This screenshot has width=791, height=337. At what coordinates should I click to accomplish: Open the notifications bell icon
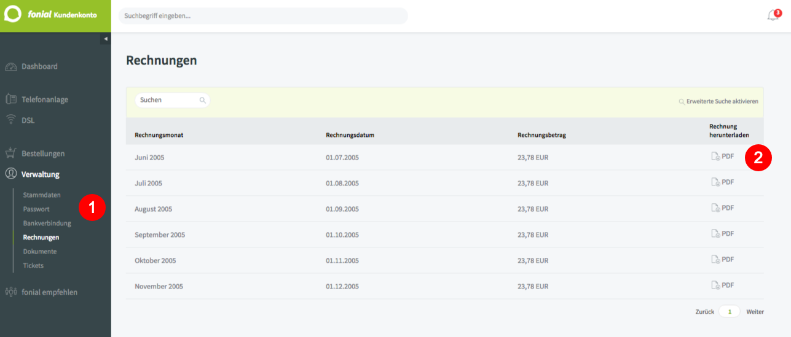[773, 15]
